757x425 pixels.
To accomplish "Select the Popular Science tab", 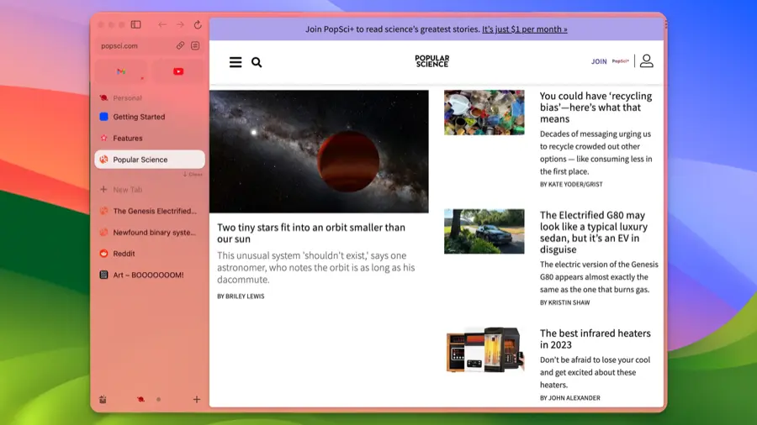I will [x=150, y=160].
